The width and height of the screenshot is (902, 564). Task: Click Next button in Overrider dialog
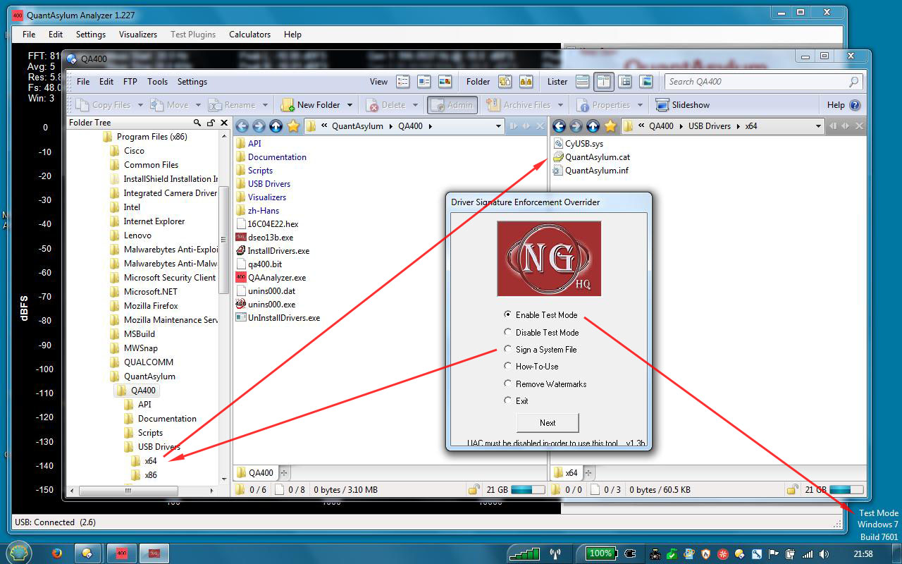[548, 422]
